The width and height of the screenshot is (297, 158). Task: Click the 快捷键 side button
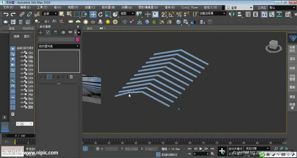(x=292, y=106)
